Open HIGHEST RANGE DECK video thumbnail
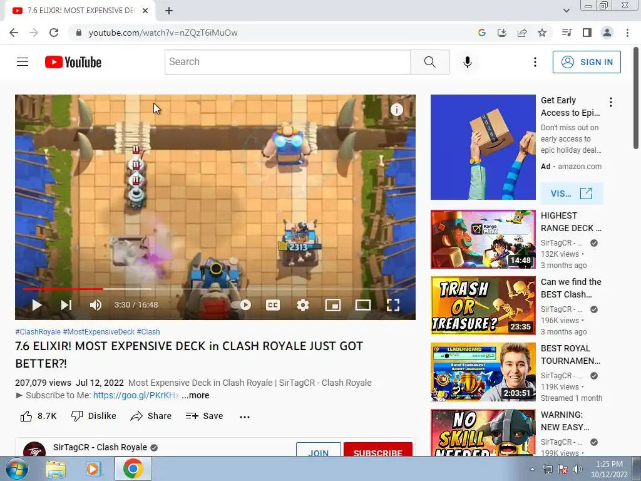The width and height of the screenshot is (641, 481). click(483, 239)
